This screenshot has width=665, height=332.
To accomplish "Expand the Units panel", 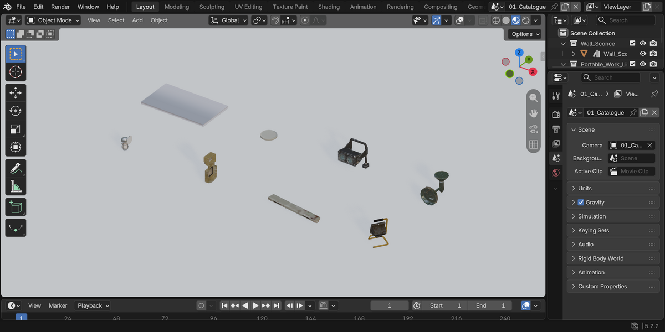I will 613,188.
